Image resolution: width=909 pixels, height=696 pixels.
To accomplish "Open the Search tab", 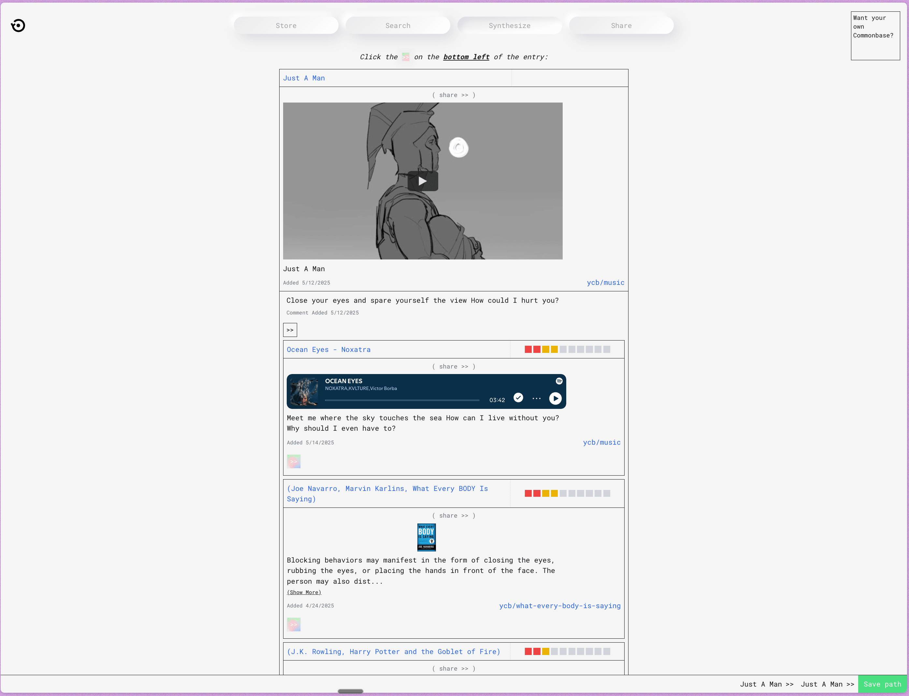I will pyautogui.click(x=398, y=26).
